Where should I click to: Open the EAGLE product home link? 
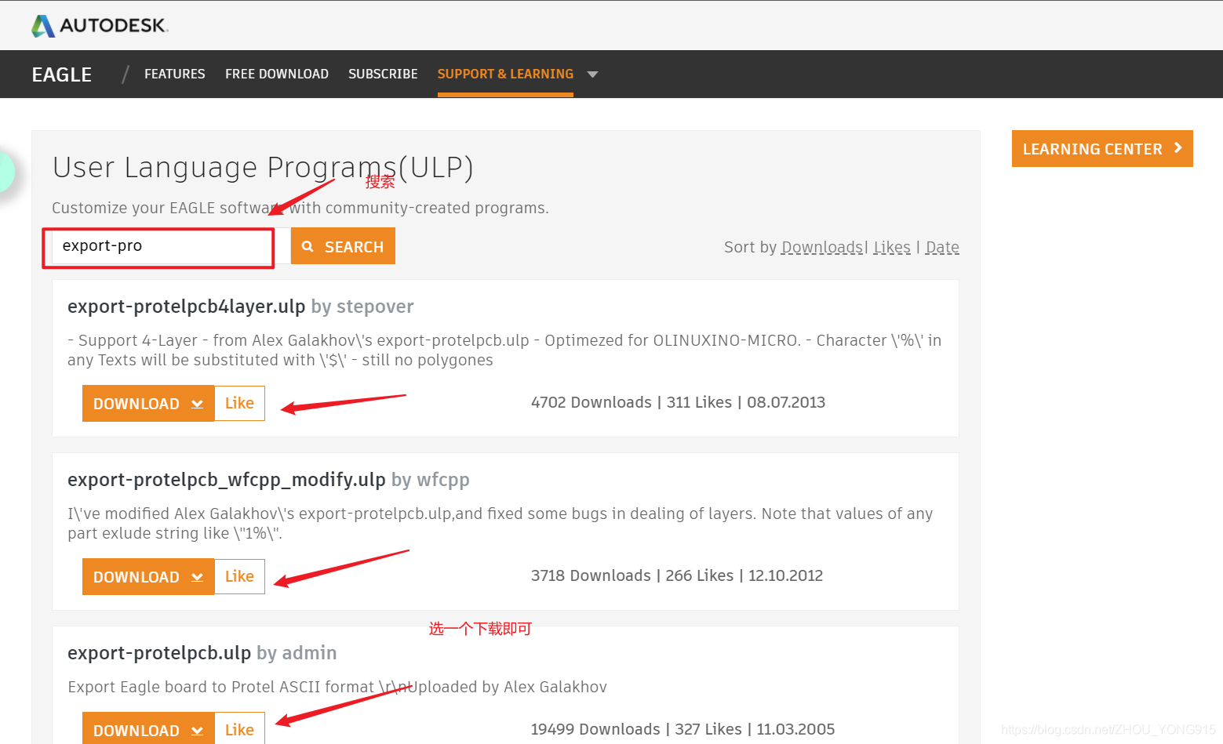(x=62, y=74)
